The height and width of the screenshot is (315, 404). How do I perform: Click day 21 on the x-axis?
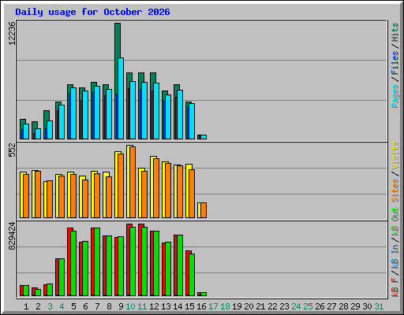(260, 306)
